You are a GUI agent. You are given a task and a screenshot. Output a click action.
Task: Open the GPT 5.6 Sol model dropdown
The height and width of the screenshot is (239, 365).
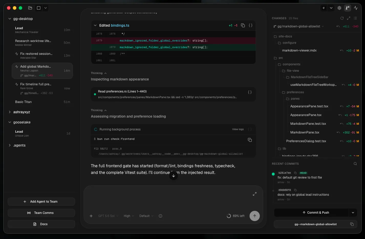[108, 216]
